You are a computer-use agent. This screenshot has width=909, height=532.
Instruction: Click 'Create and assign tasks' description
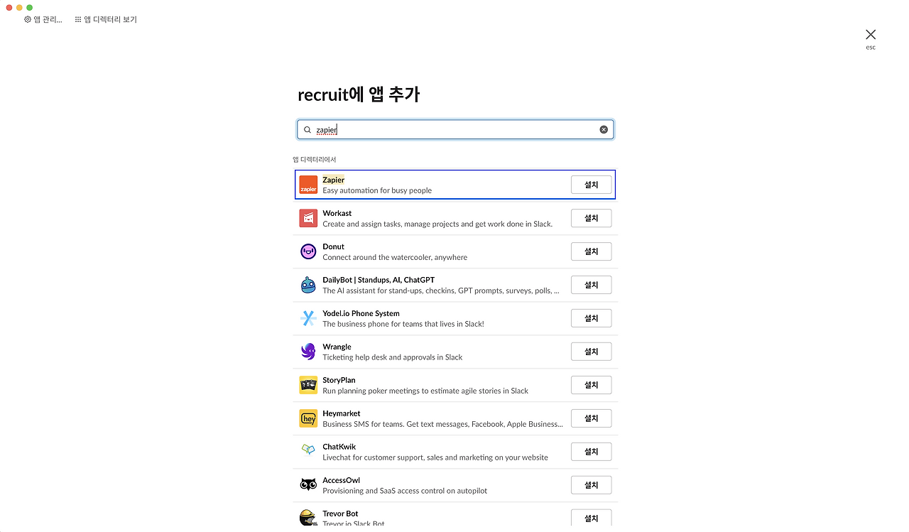[437, 224]
